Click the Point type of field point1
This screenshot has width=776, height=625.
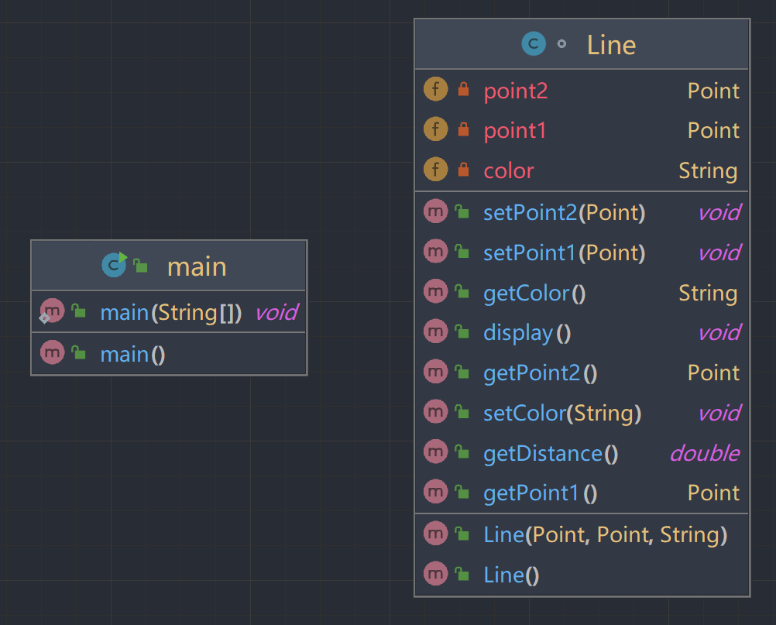click(713, 130)
